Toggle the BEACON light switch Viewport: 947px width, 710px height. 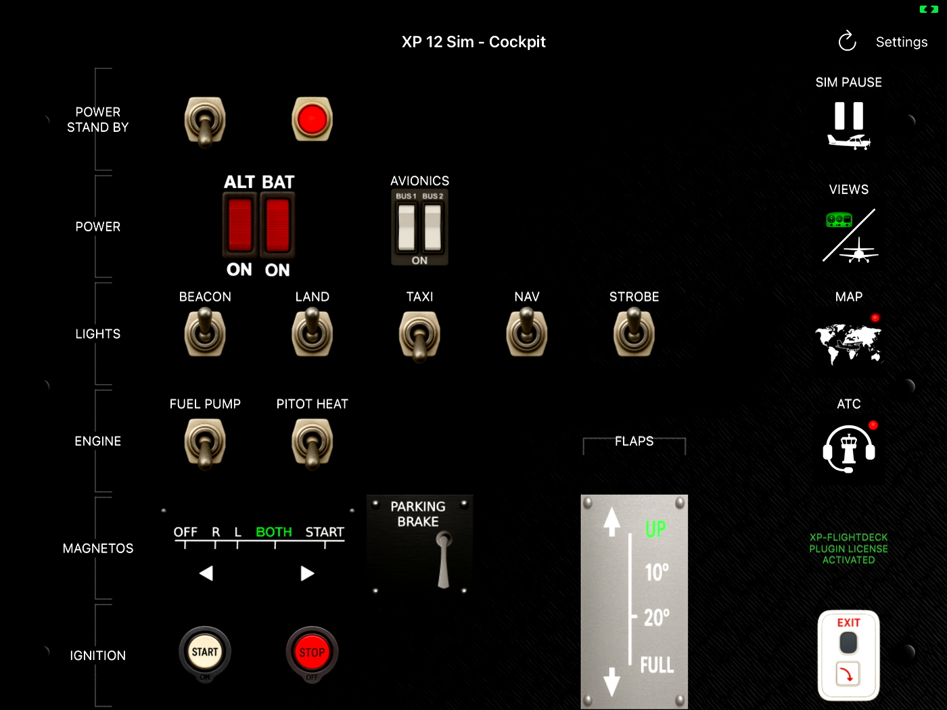tap(204, 333)
